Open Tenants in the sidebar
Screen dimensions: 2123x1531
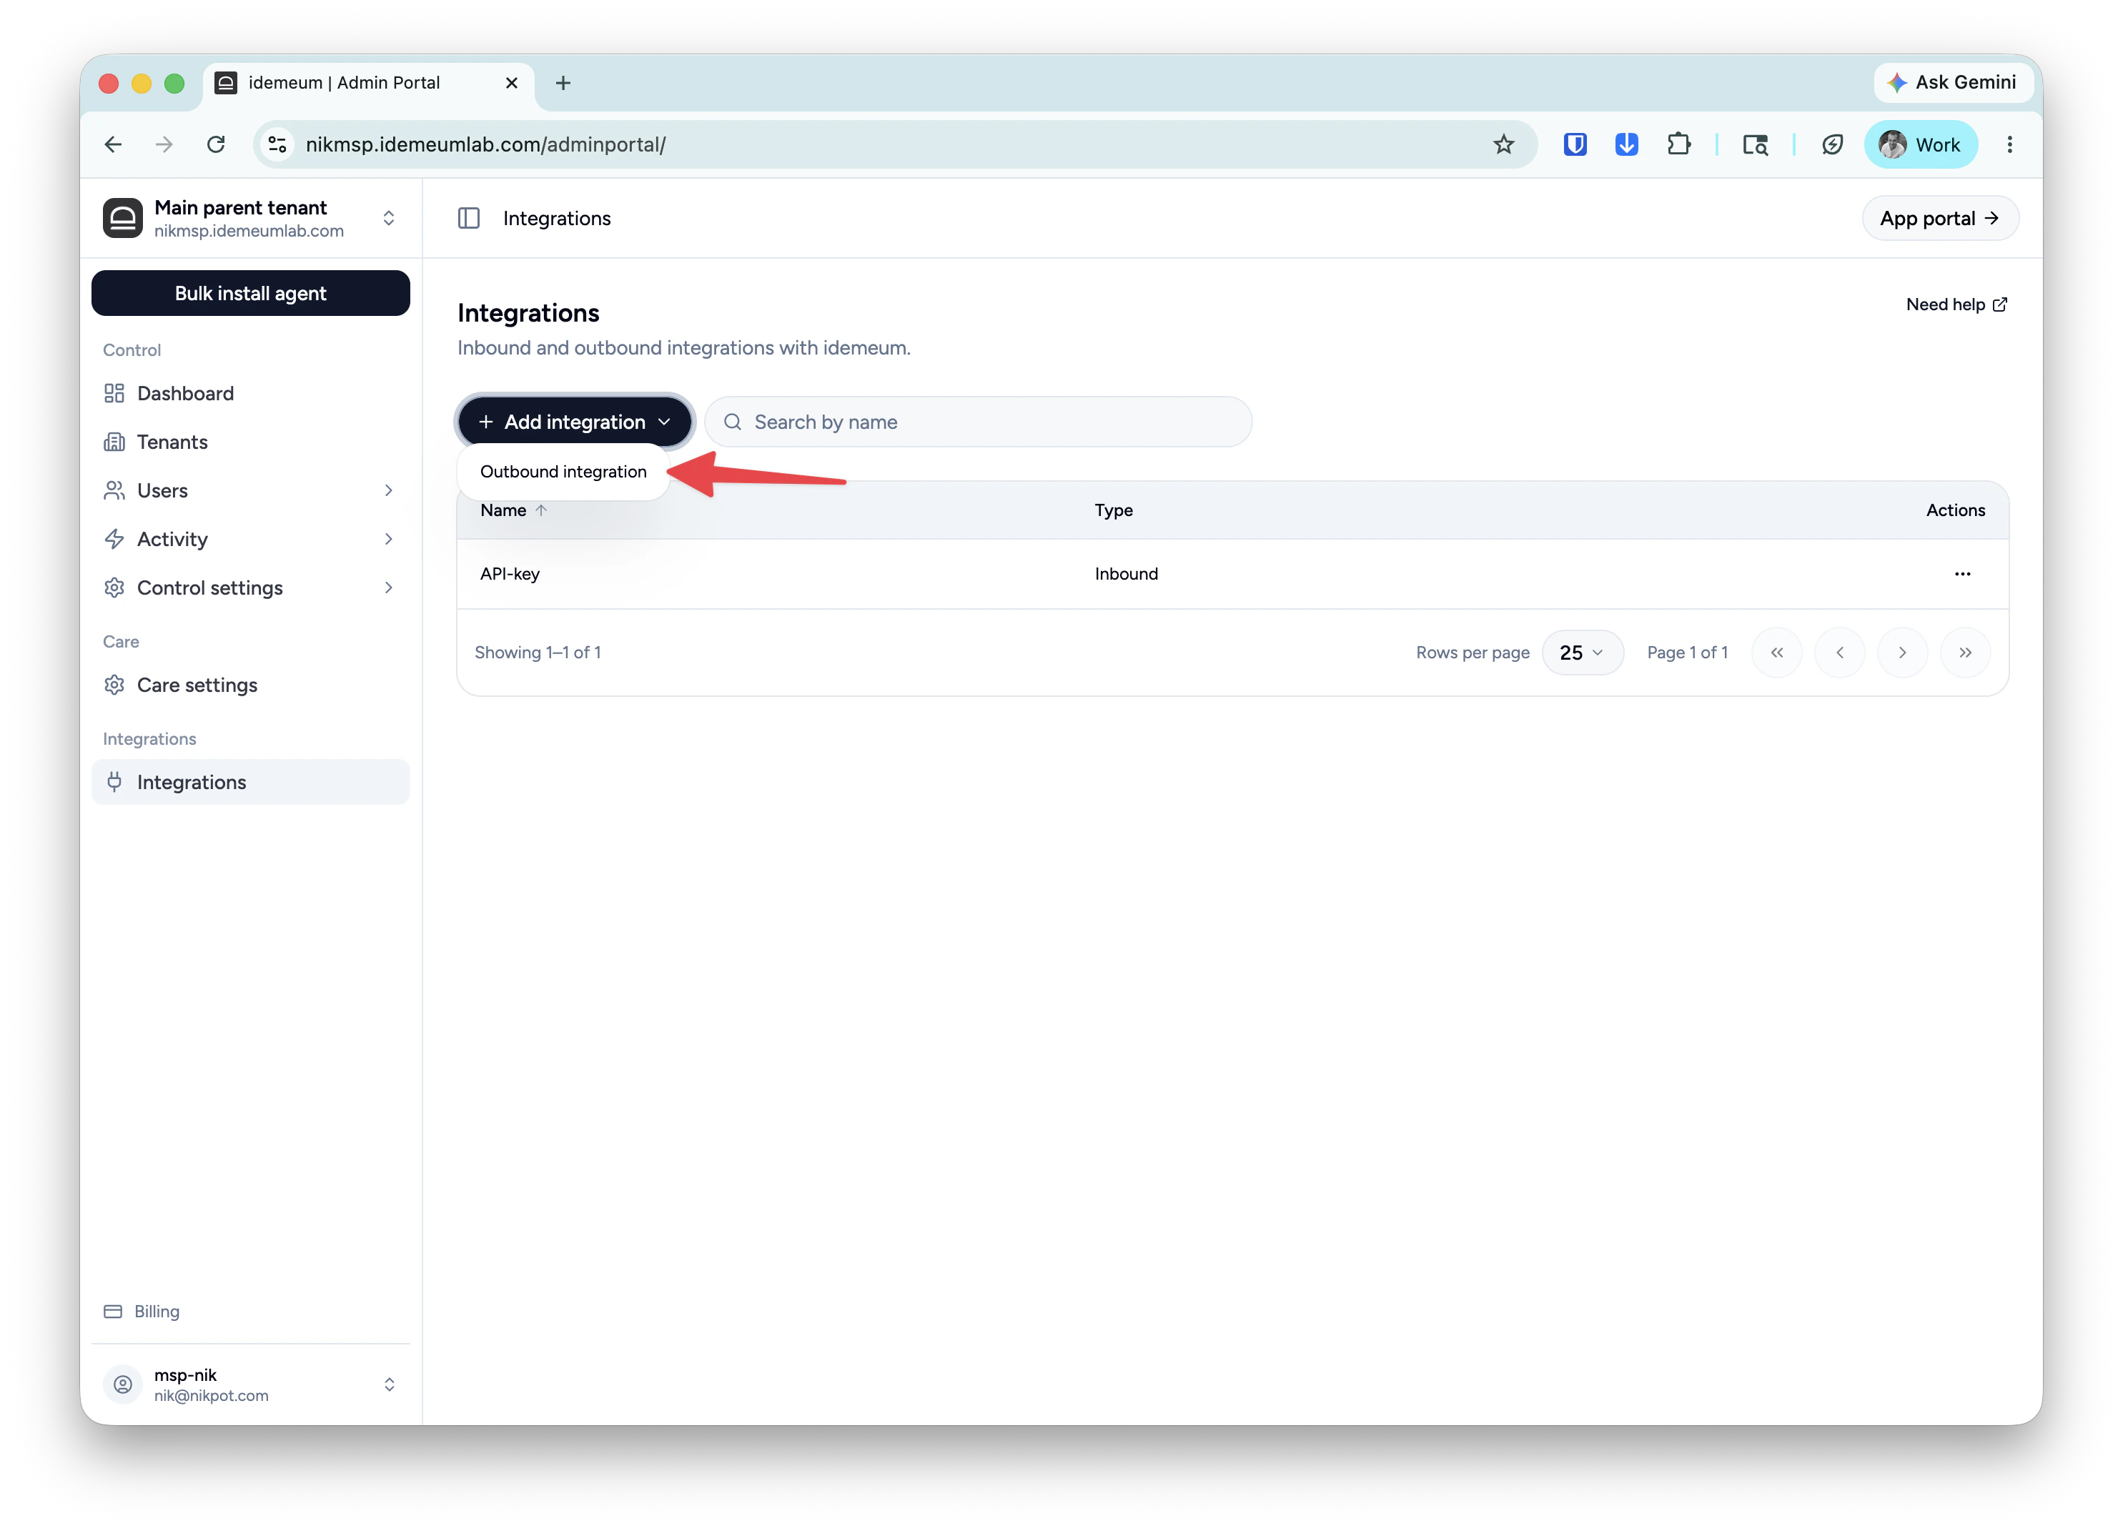point(251,442)
